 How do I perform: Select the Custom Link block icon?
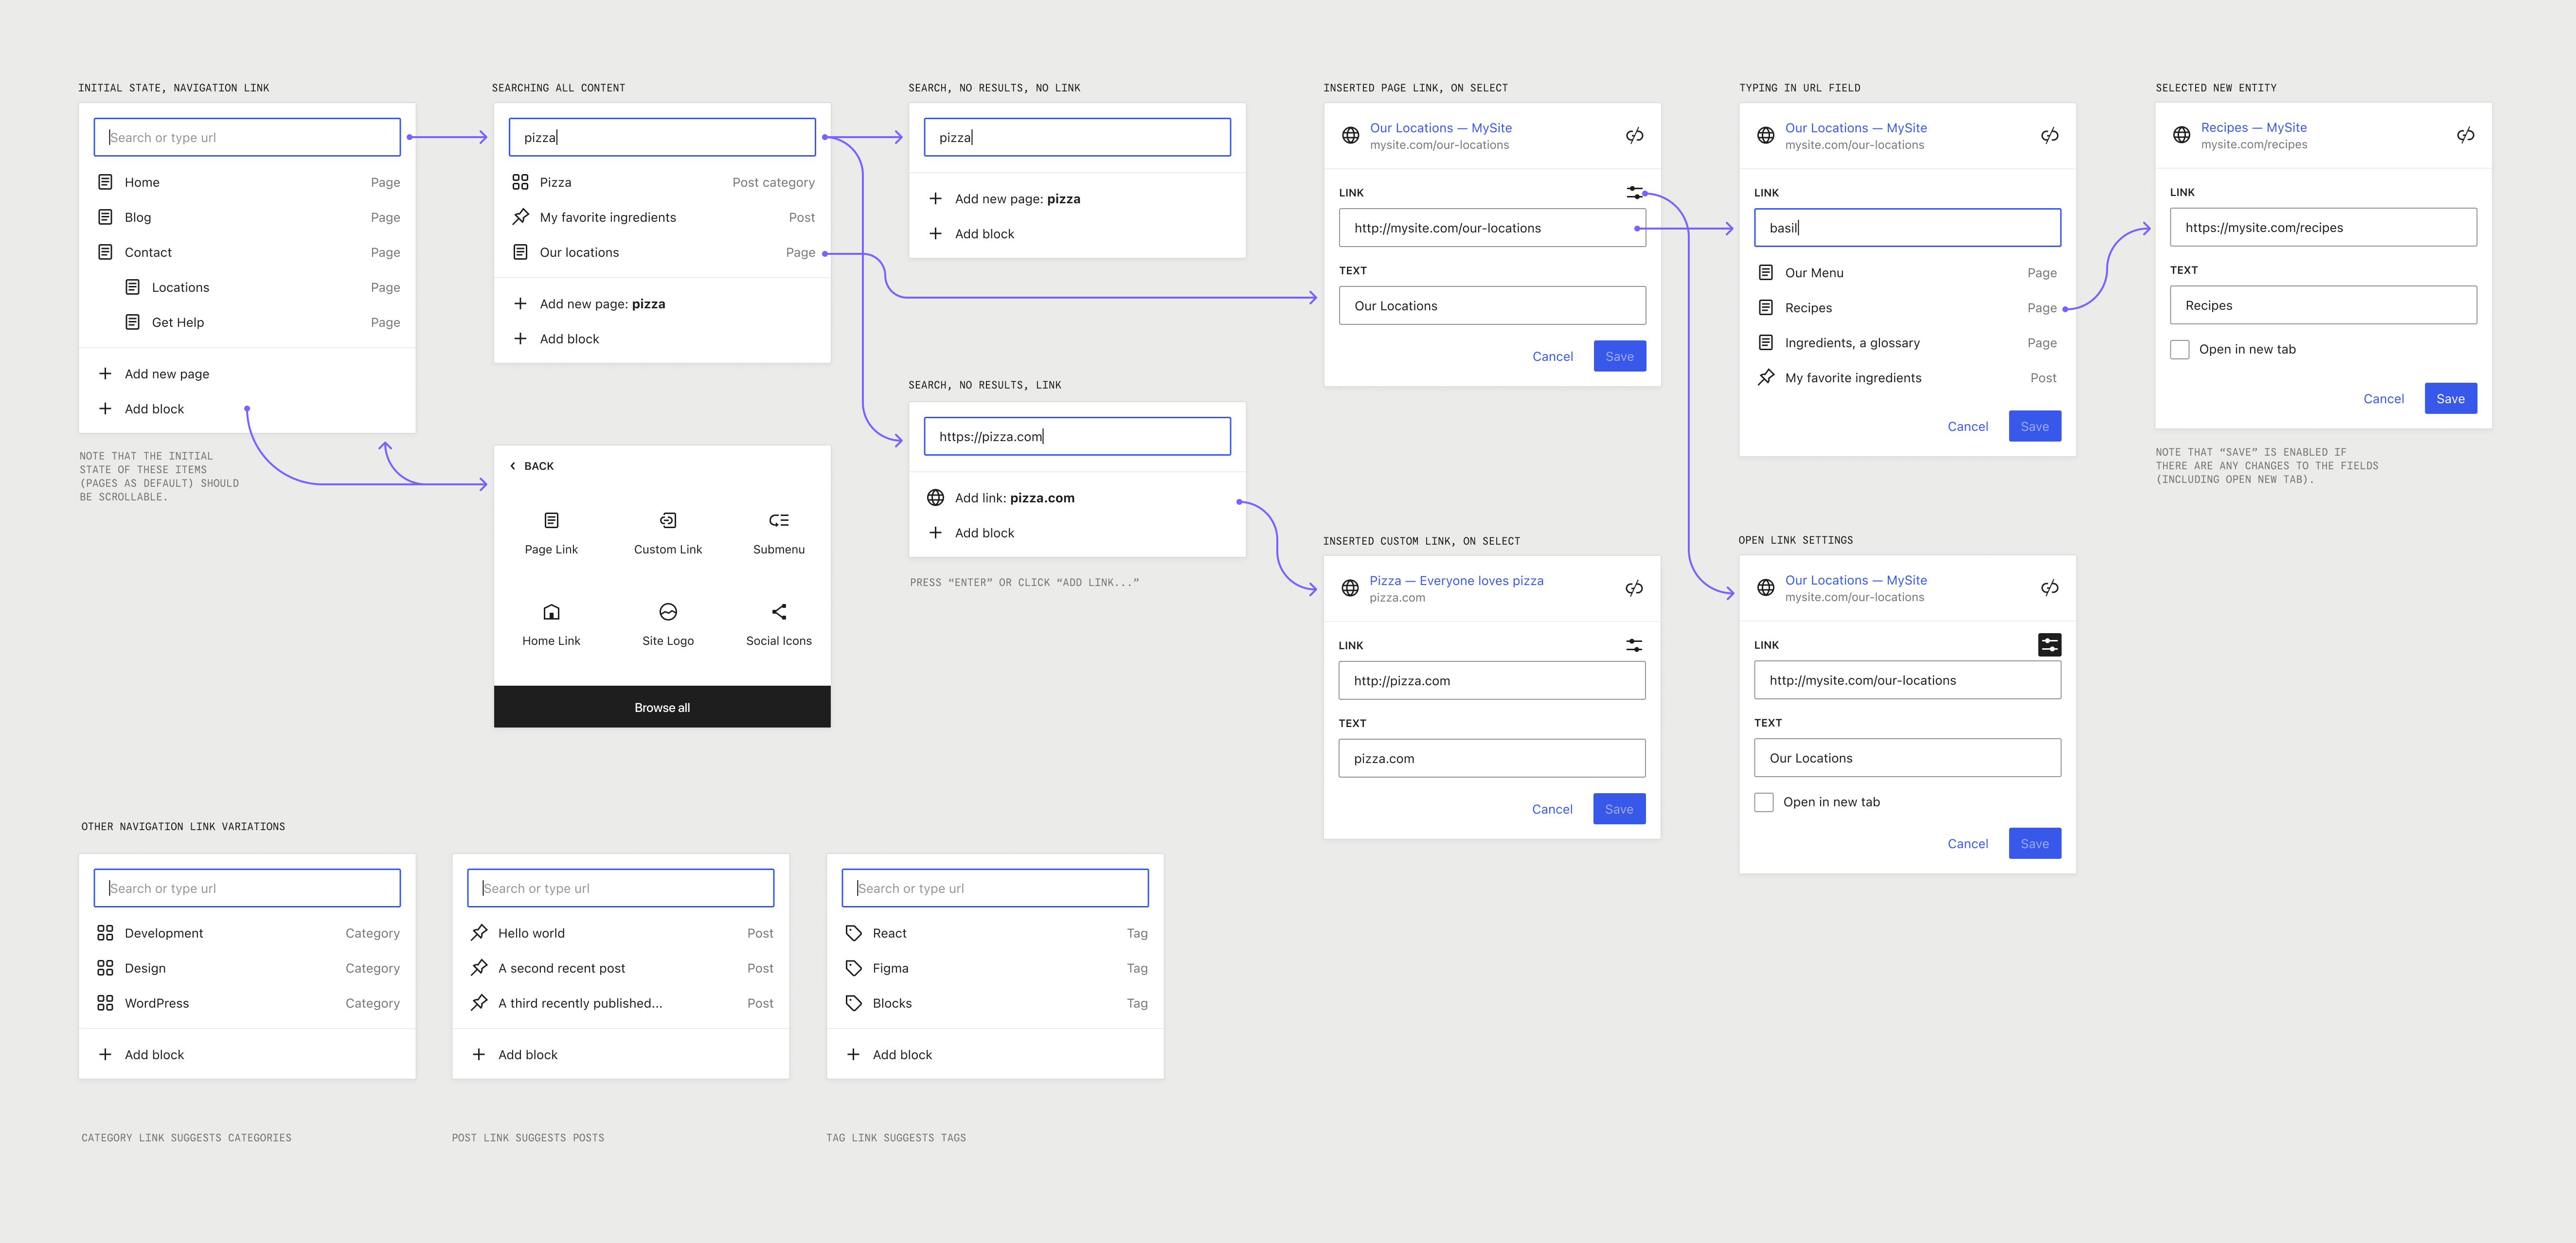click(x=667, y=521)
